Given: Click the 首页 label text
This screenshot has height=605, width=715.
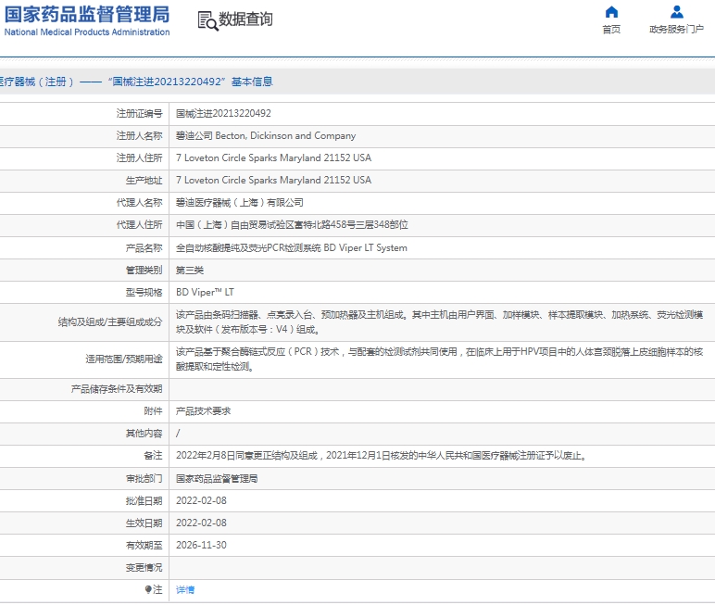Looking at the screenshot, I should 611,30.
